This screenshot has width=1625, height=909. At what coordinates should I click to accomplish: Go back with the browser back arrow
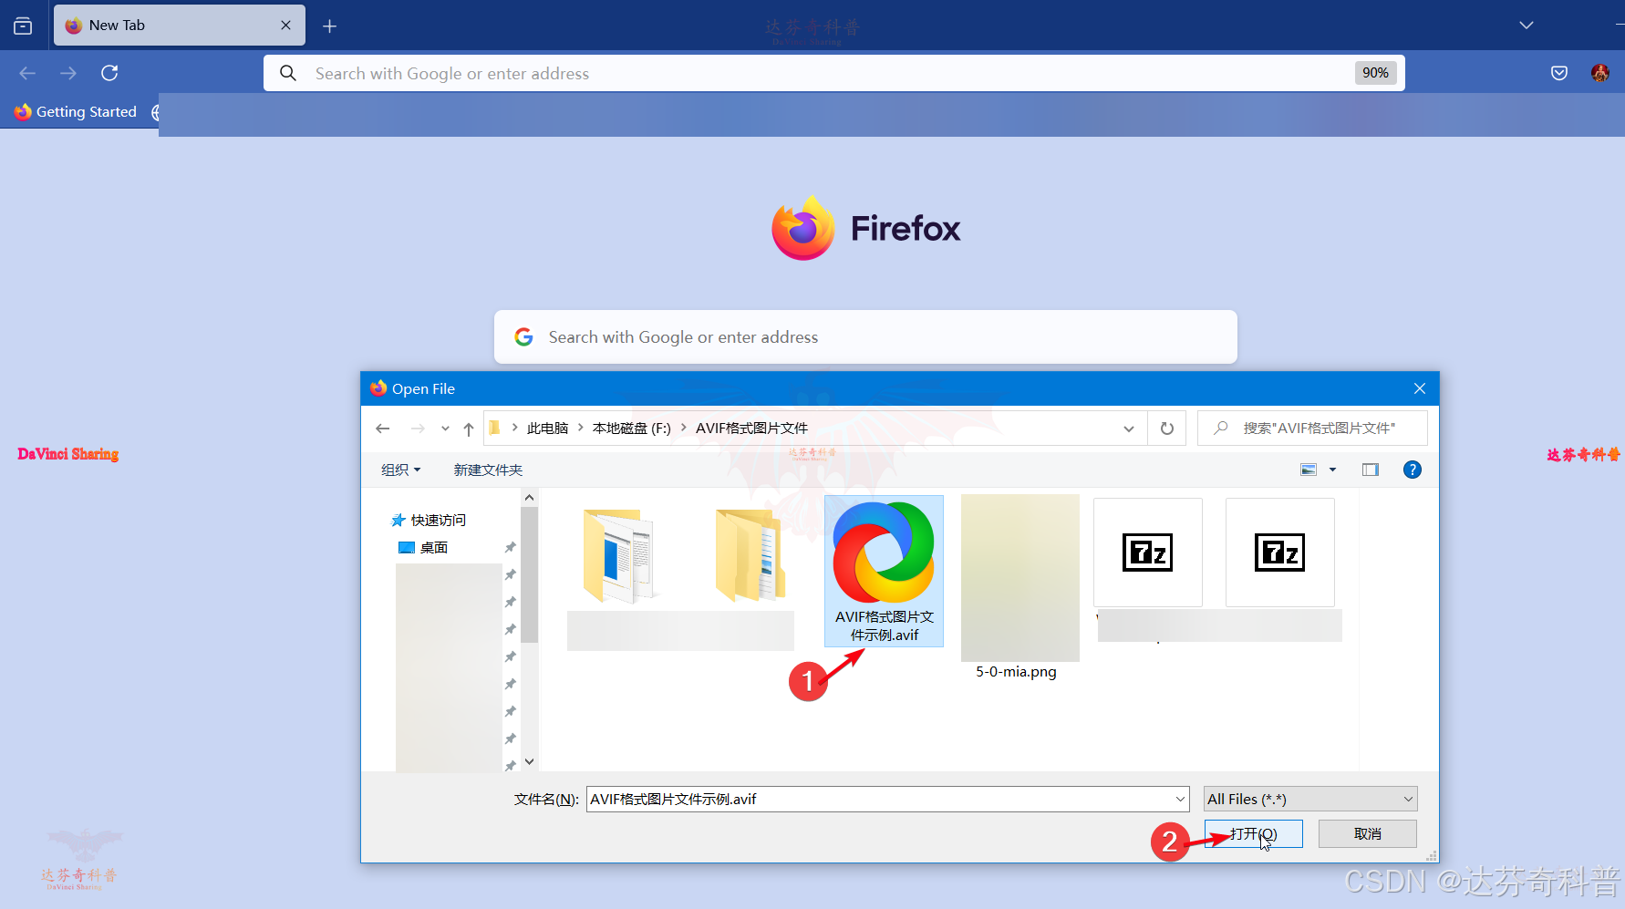[27, 73]
